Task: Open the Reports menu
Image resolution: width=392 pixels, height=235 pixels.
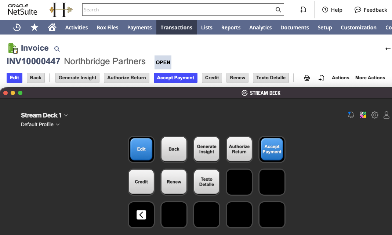Action: (231, 28)
